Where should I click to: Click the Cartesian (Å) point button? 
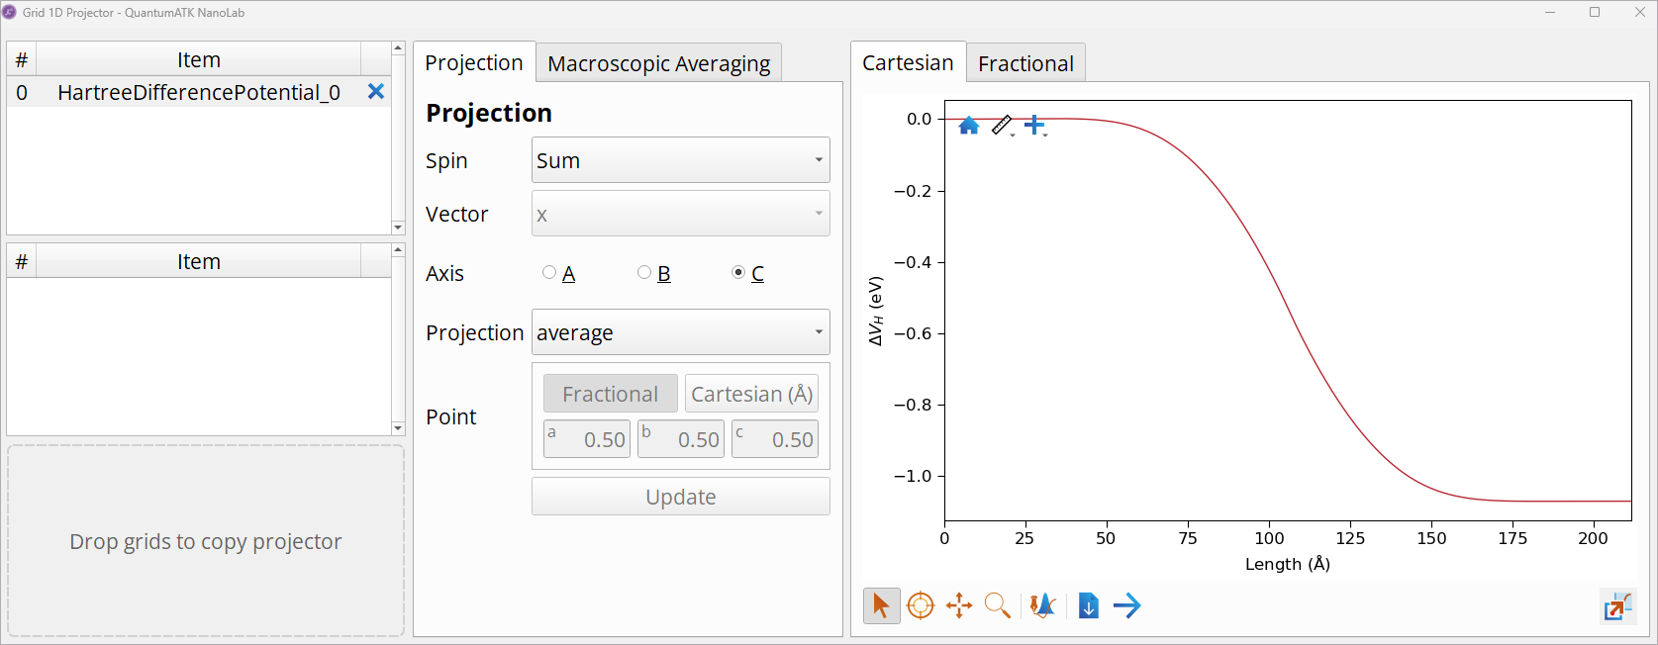pyautogui.click(x=751, y=394)
